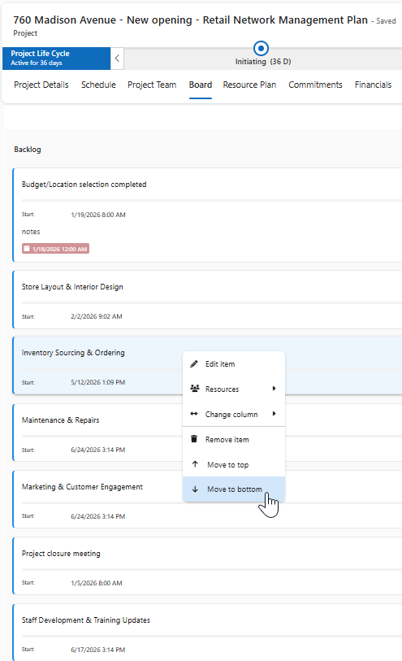Collapse the Project Life Cycle chevron

(x=117, y=59)
